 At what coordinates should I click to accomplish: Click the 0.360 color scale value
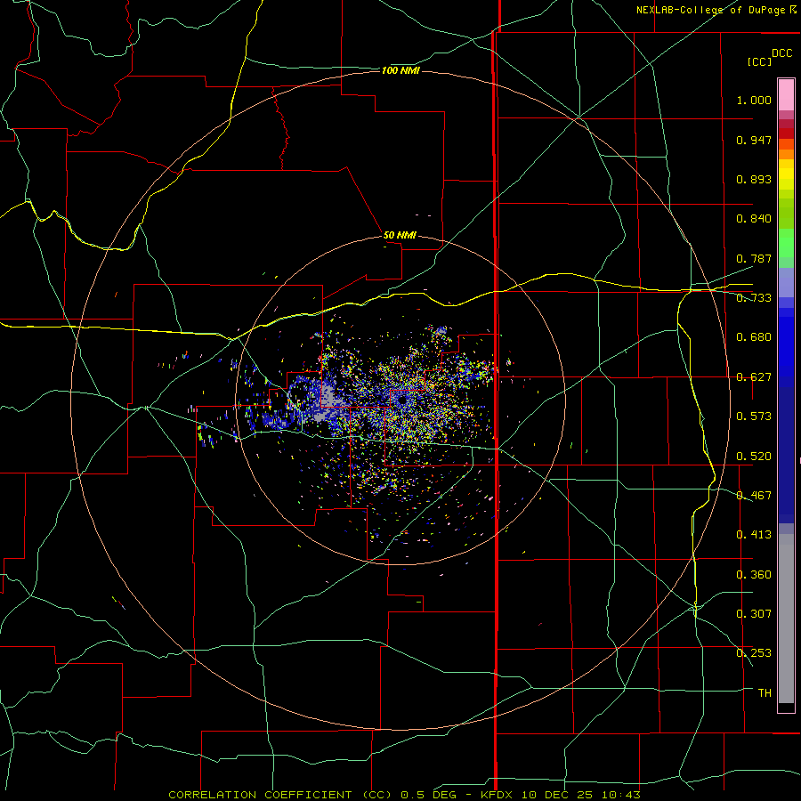click(x=754, y=575)
